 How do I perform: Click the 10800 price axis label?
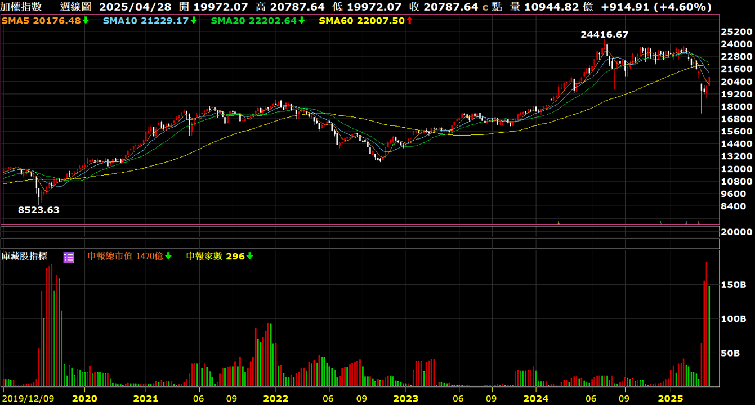tap(738, 182)
